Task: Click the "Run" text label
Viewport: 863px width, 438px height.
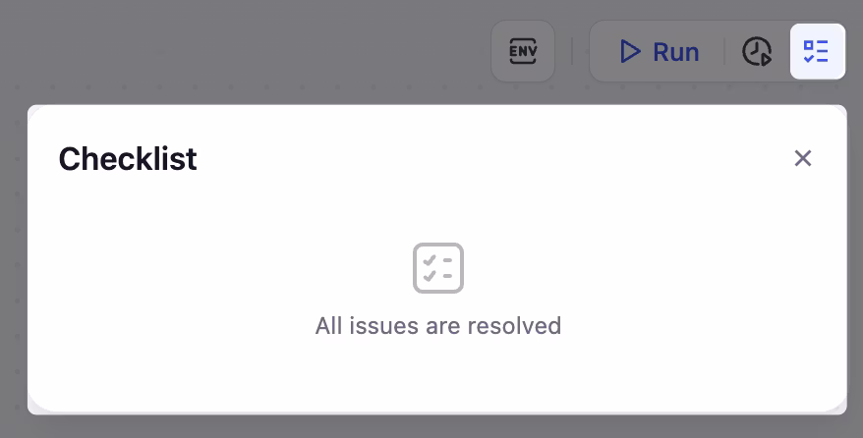Action: tap(676, 52)
